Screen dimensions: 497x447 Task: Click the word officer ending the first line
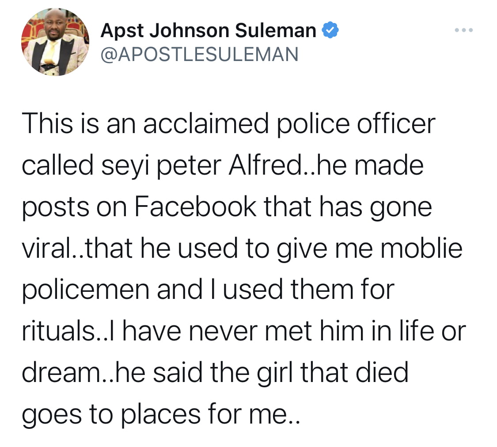click(396, 124)
